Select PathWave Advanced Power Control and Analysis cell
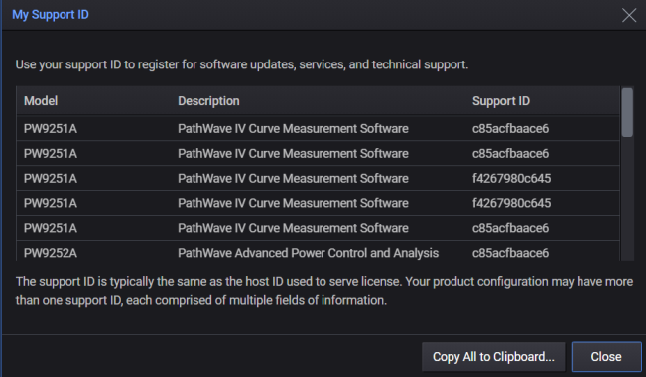This screenshot has width=646, height=377. 308,253
